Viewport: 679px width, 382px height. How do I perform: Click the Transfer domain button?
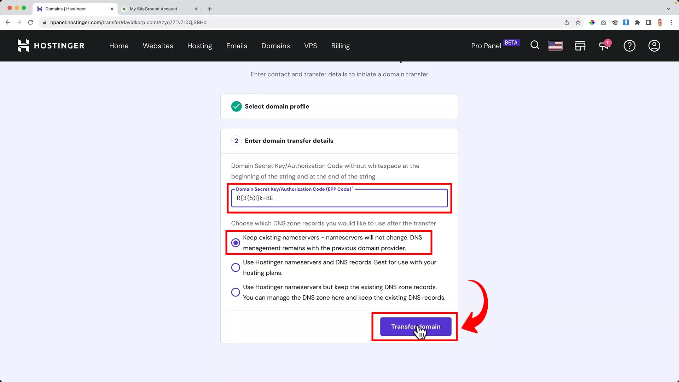[x=416, y=326]
